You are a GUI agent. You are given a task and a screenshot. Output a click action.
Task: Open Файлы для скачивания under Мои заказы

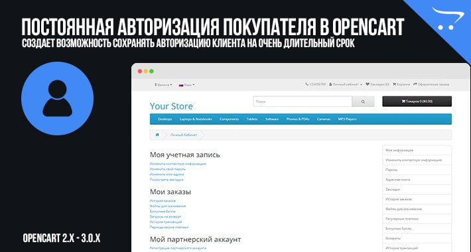pos(168,206)
